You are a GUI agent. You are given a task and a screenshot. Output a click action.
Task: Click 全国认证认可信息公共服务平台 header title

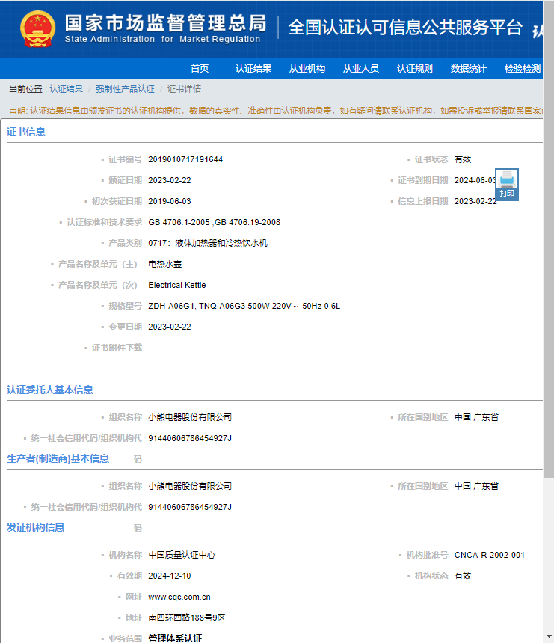pos(405,28)
